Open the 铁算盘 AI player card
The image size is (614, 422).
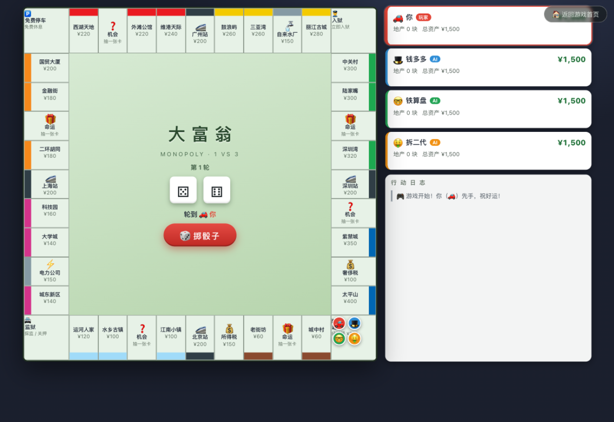pos(489,109)
